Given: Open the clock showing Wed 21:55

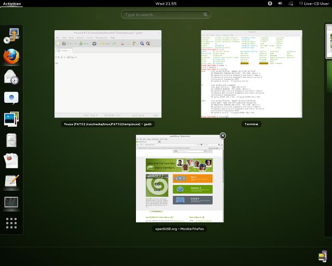Looking at the screenshot, I should click(x=166, y=4).
